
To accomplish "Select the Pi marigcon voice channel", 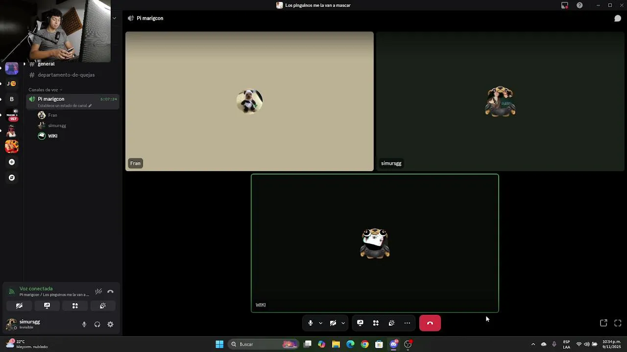I will pyautogui.click(x=72, y=101).
